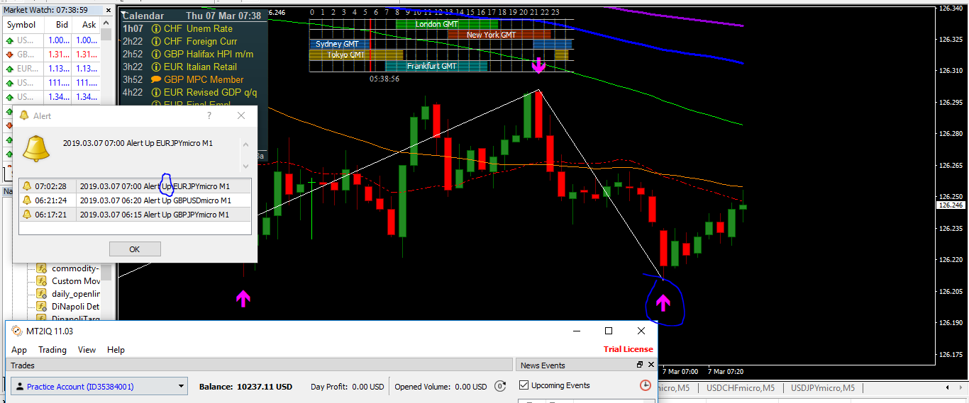Image resolution: width=969 pixels, height=403 pixels.
Task: Click the magenta down arrow signal on chart
Action: (x=538, y=65)
